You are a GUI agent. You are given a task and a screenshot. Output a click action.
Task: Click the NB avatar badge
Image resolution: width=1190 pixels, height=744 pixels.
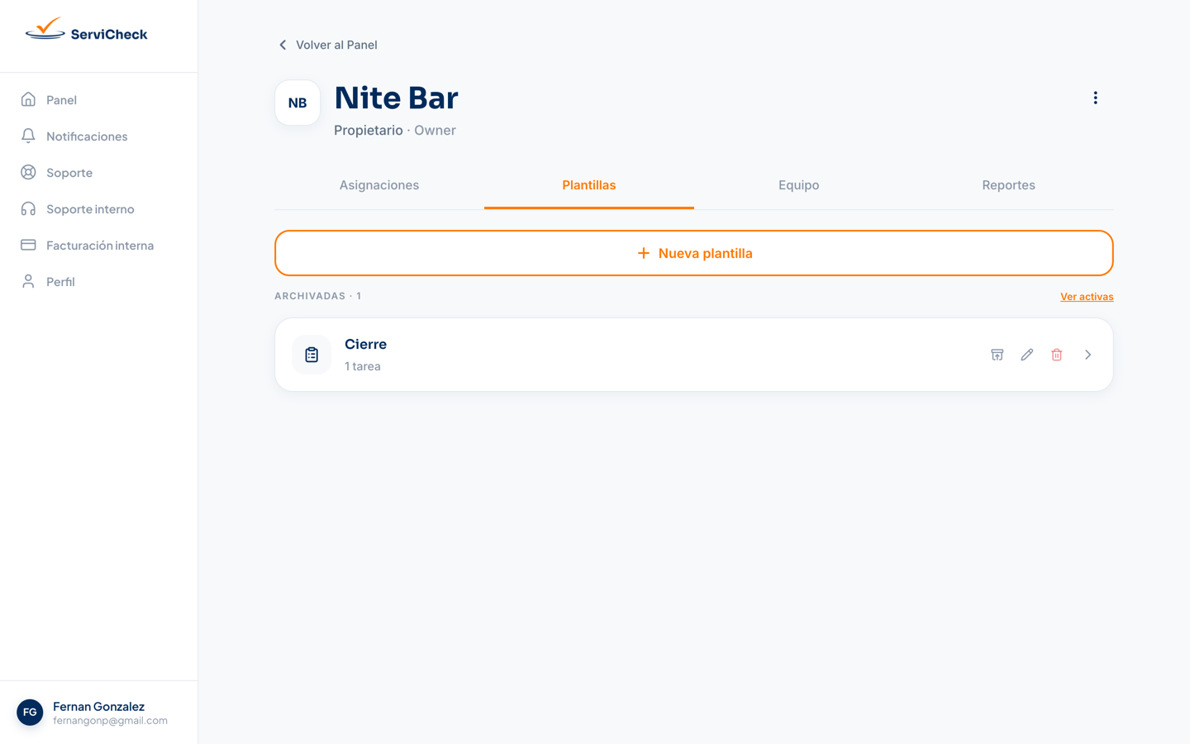tap(297, 103)
